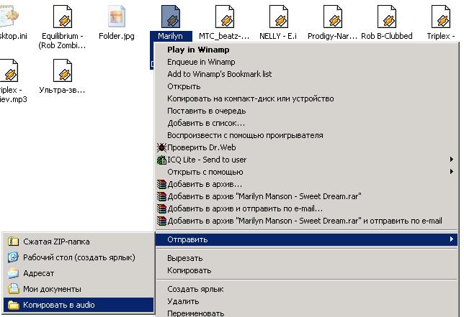Send to Мои документы
The width and height of the screenshot is (464, 317).
click(79, 289)
